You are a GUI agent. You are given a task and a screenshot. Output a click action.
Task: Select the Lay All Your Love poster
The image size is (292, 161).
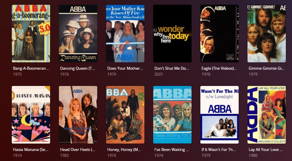[x=266, y=115]
